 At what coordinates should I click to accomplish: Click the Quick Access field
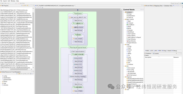tap(175, 3)
